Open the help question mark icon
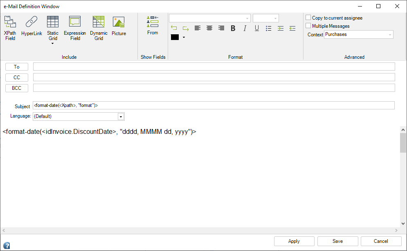The height and width of the screenshot is (251, 407). (7, 245)
